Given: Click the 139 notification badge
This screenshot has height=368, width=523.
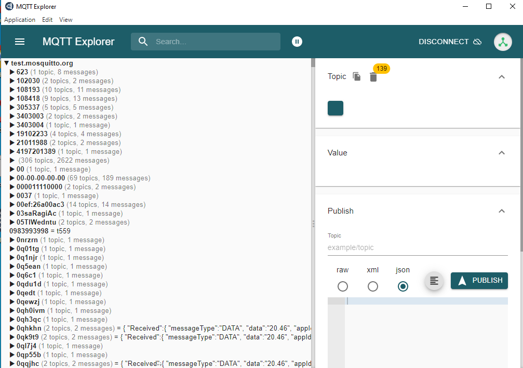Looking at the screenshot, I should [x=382, y=69].
